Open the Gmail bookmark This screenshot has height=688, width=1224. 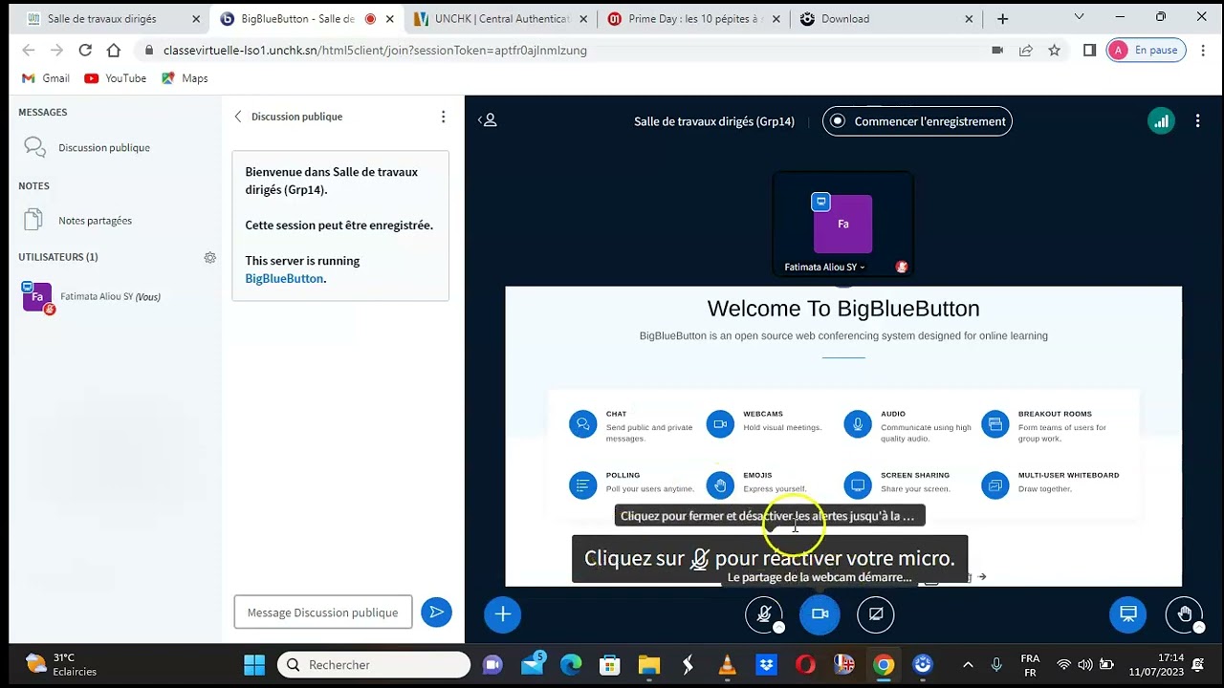point(46,78)
